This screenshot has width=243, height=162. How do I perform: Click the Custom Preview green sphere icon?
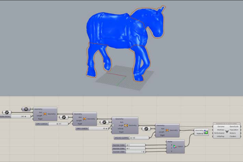tap(206, 132)
